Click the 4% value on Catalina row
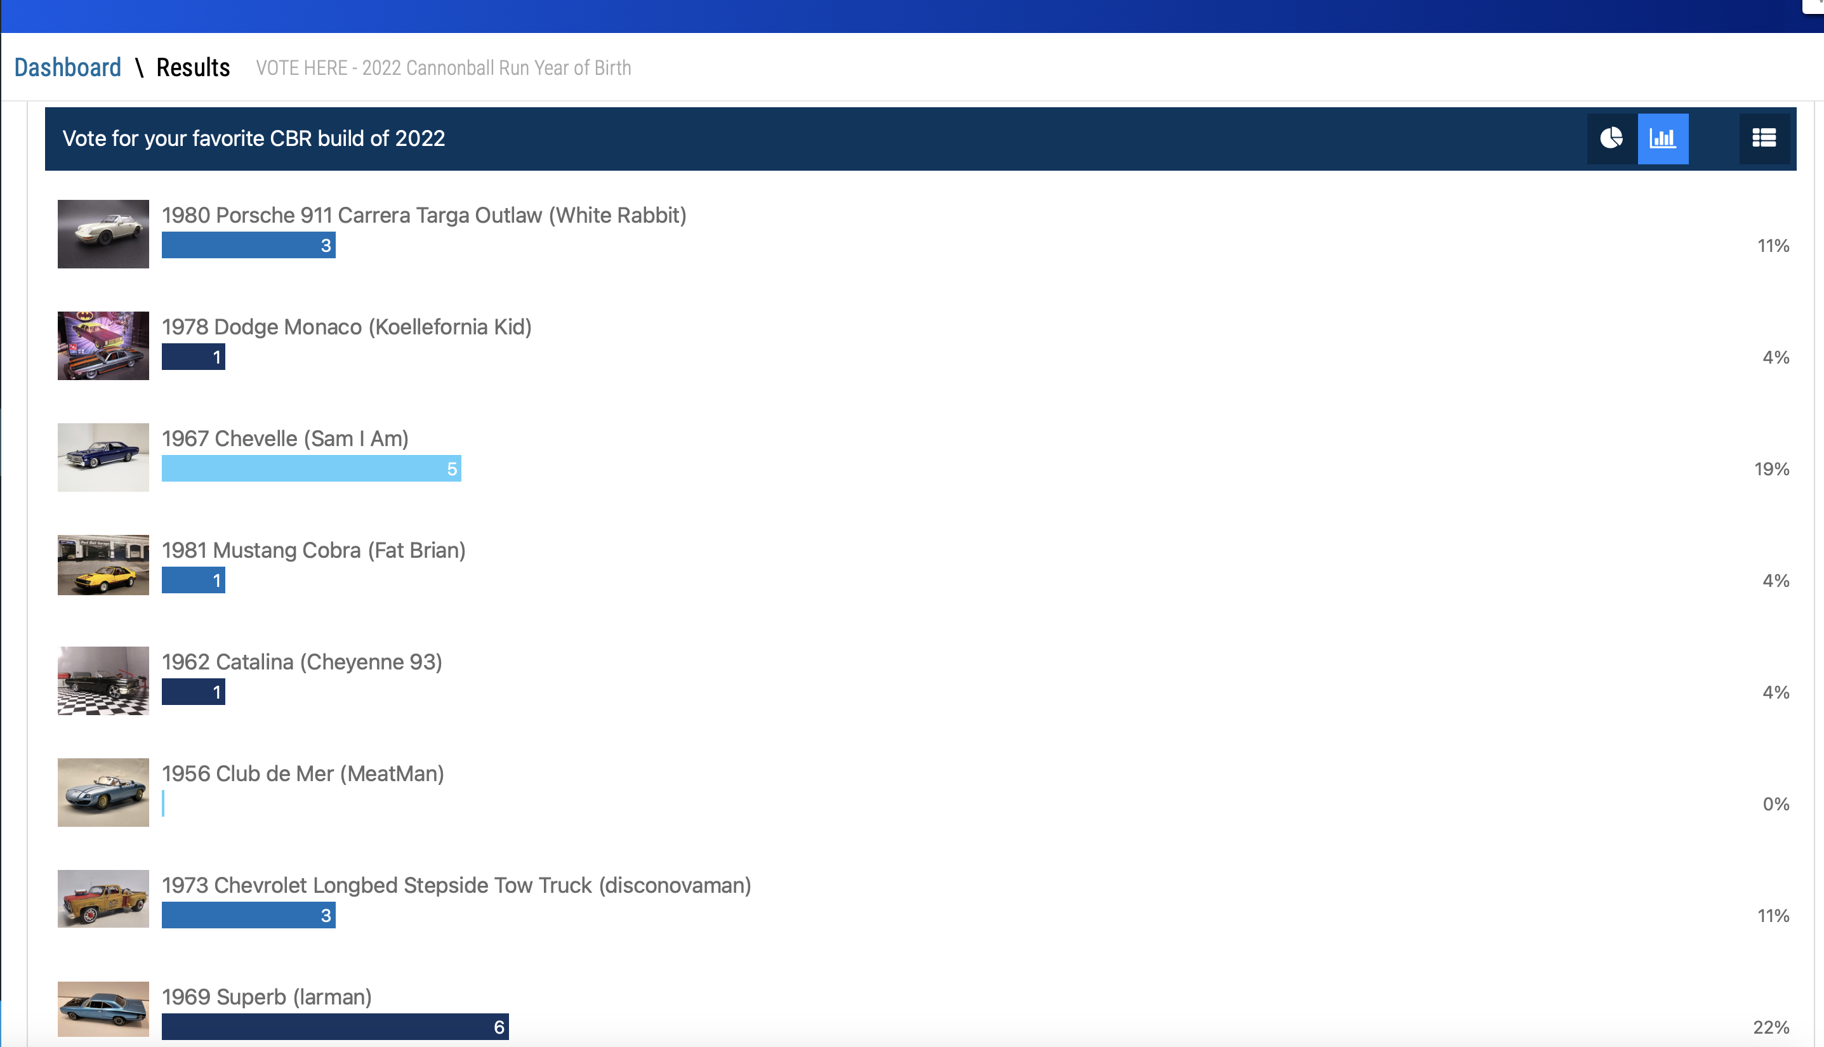Viewport: 1824px width, 1047px height. pos(1776,692)
